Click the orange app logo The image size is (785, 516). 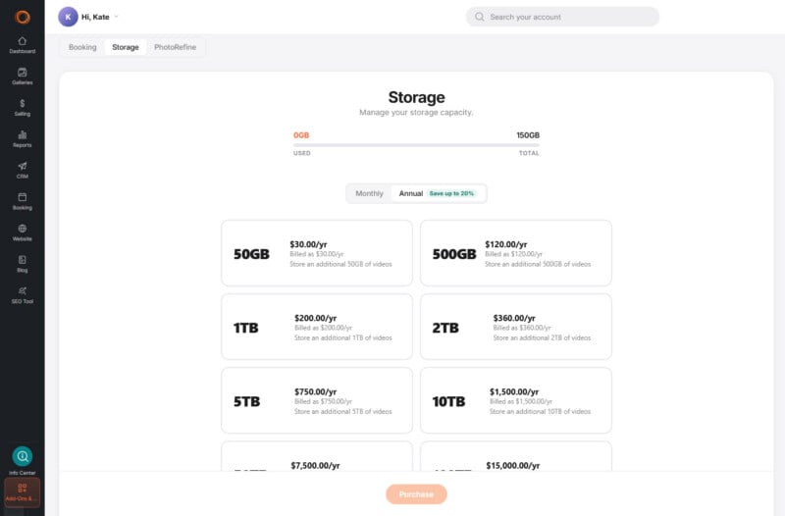[23, 17]
